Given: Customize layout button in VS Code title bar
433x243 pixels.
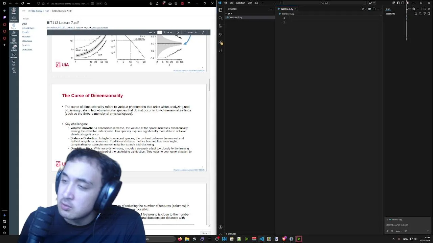Looking at the screenshot, I should 394,3.
